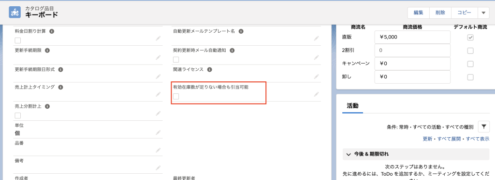Screen dimensions: 495x180
Task: Toggle default channel checkbox for 卸し
Action: pyautogui.click(x=470, y=77)
